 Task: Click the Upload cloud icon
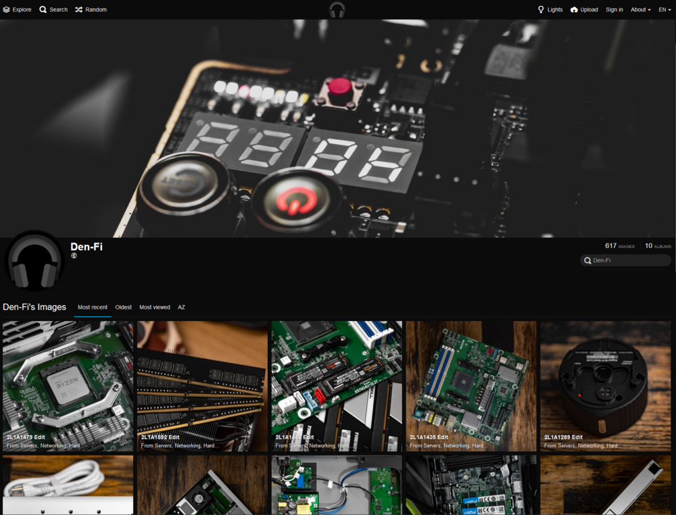pos(574,9)
